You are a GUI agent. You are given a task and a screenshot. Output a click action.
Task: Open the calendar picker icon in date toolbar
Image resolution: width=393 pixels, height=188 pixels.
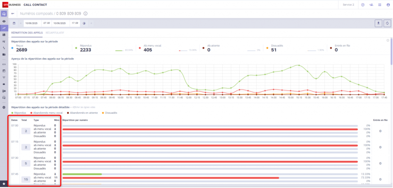point(14,23)
